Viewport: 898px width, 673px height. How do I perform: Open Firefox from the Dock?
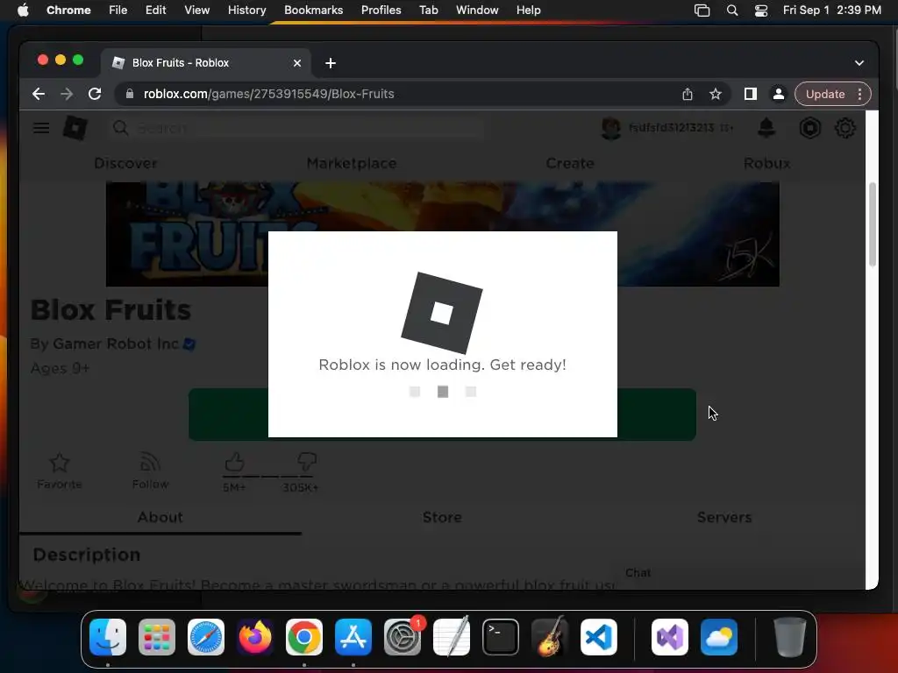(255, 637)
